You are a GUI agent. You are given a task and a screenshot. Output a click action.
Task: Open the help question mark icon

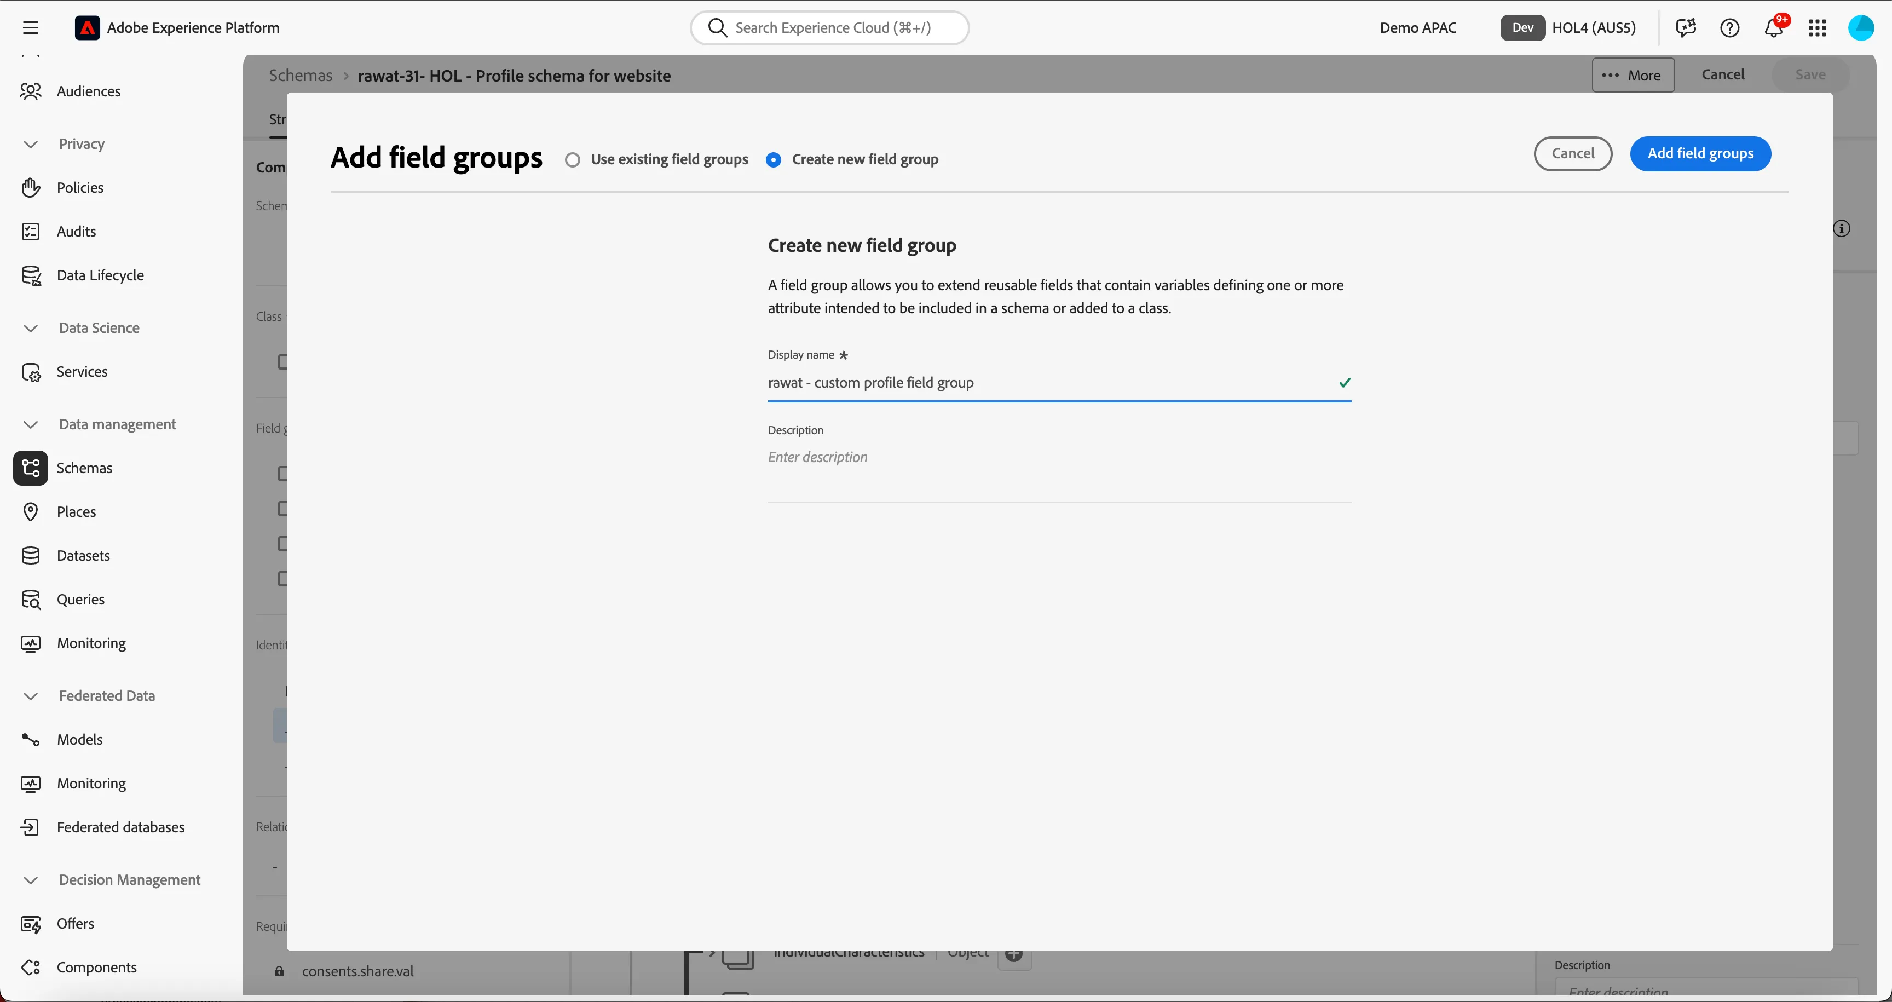[x=1729, y=28]
